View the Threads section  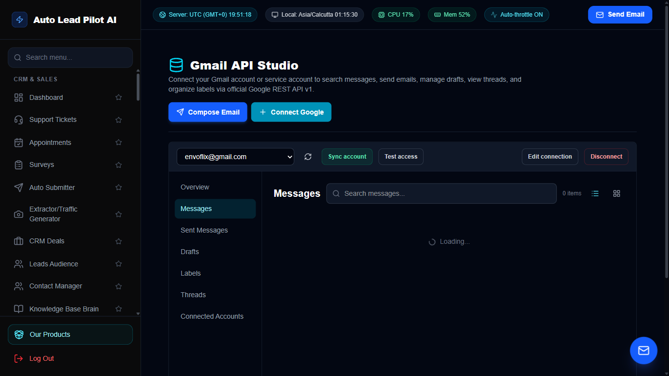click(x=215, y=295)
